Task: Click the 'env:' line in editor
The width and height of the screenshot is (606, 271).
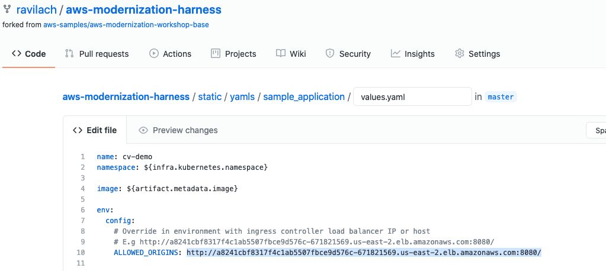Action: pos(105,210)
